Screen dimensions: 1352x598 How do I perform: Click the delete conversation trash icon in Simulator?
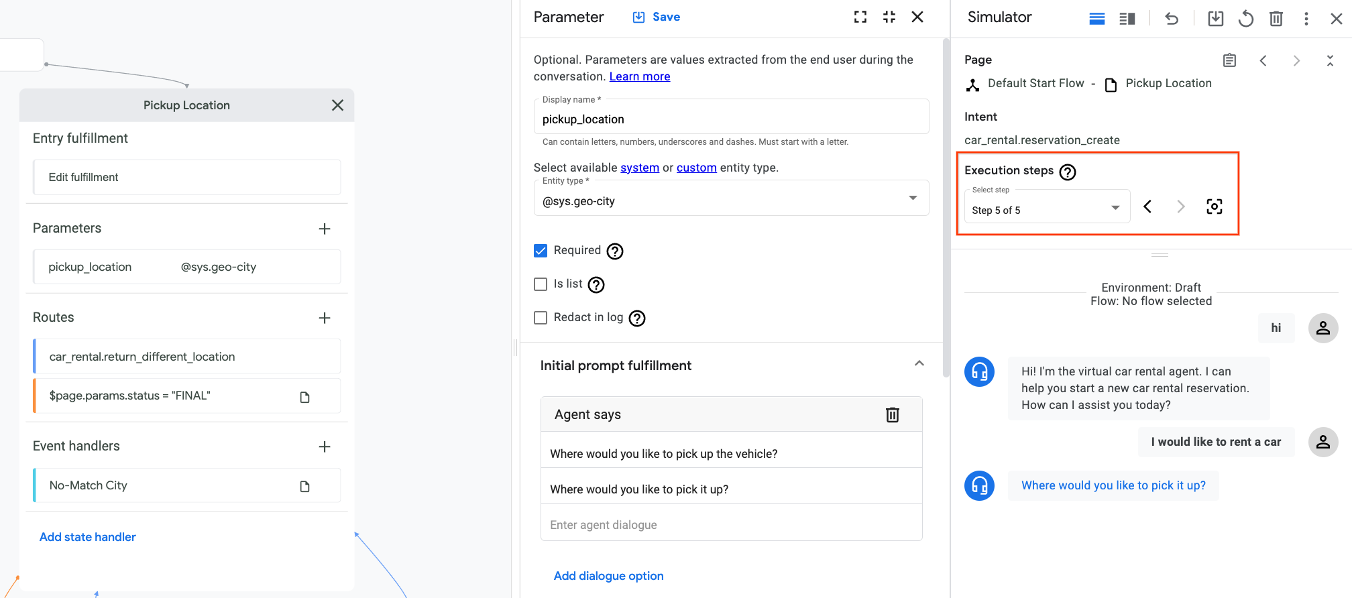1276,18
